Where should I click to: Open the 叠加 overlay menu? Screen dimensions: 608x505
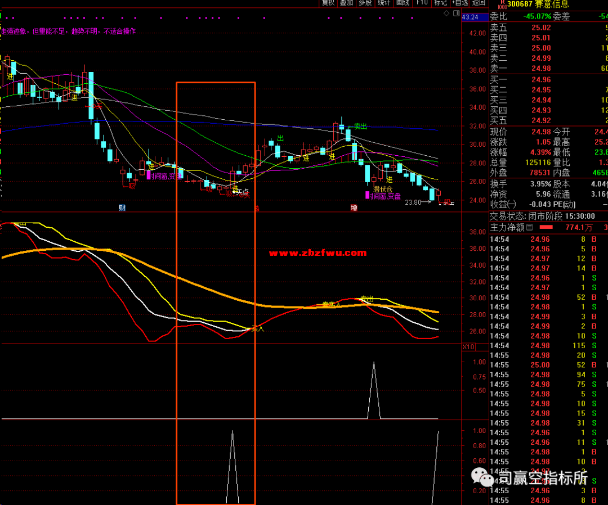(x=347, y=3)
